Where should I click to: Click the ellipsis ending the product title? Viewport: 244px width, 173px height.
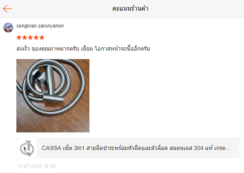pos(228,149)
